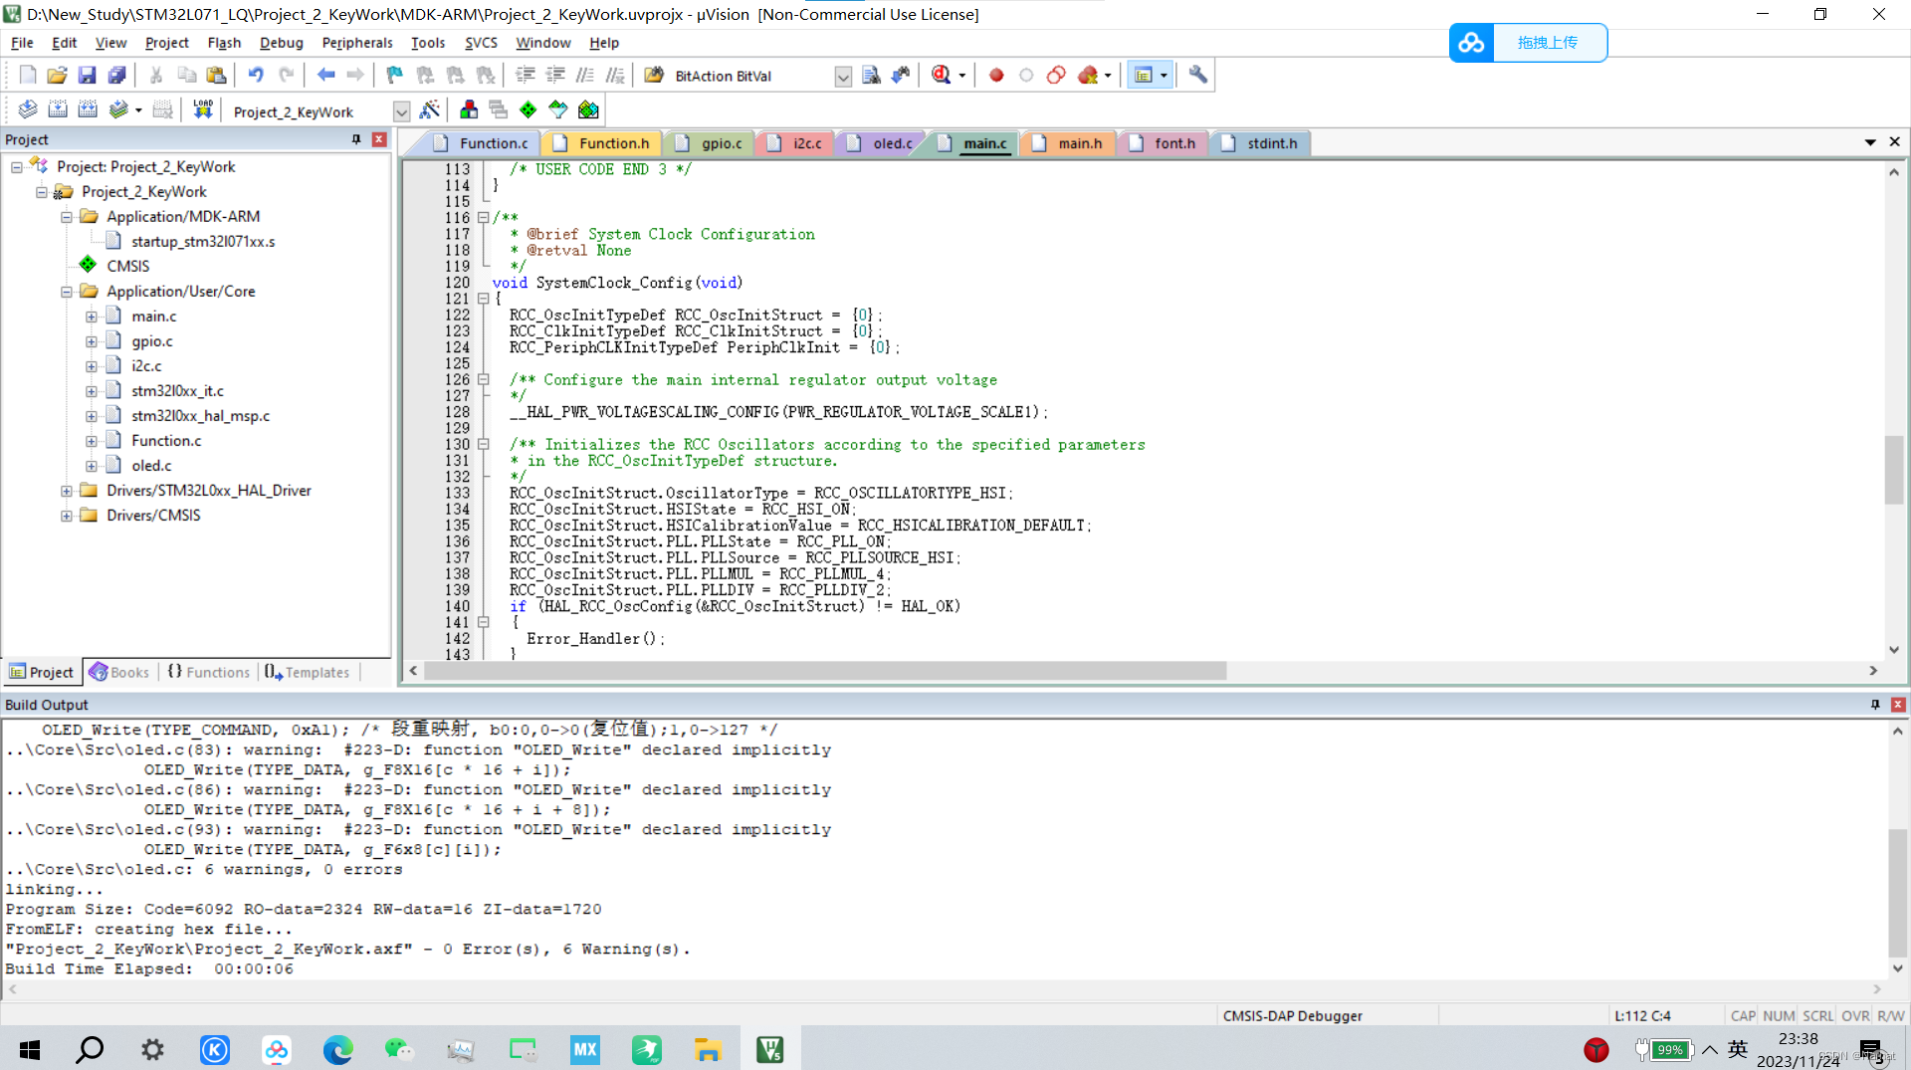Insert a breakpoint with the red dot icon
Image resolution: width=1911 pixels, height=1070 pixels.
(x=996, y=75)
